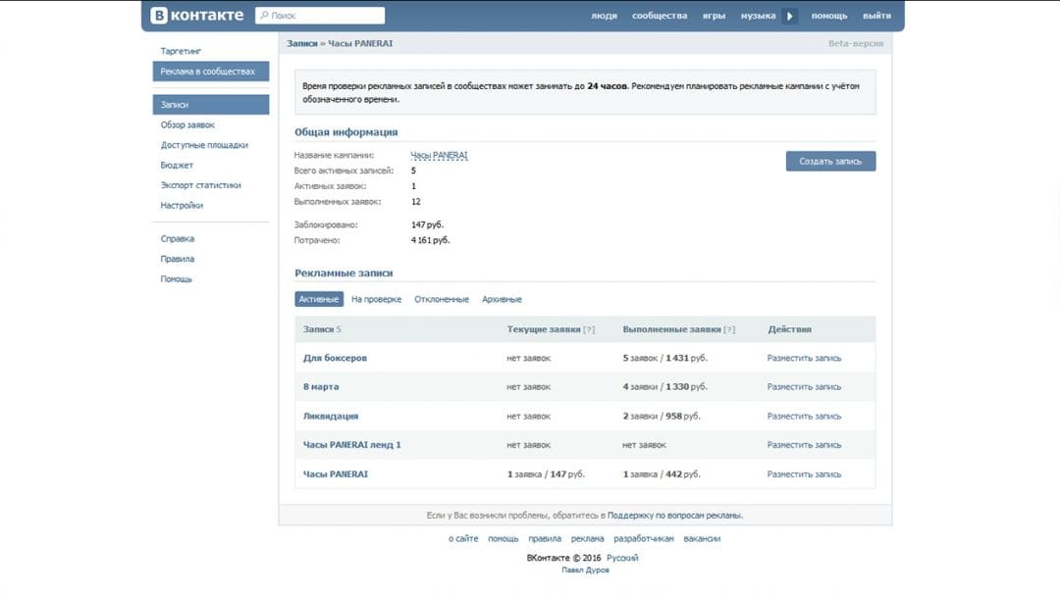Image resolution: width=1060 pixels, height=595 pixels.
Task: Open помощь footer link
Action: [503, 539]
